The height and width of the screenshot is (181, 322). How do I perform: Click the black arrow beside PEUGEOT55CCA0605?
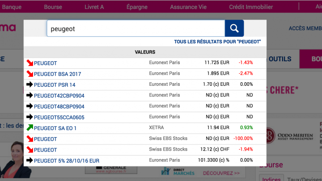click(30, 117)
